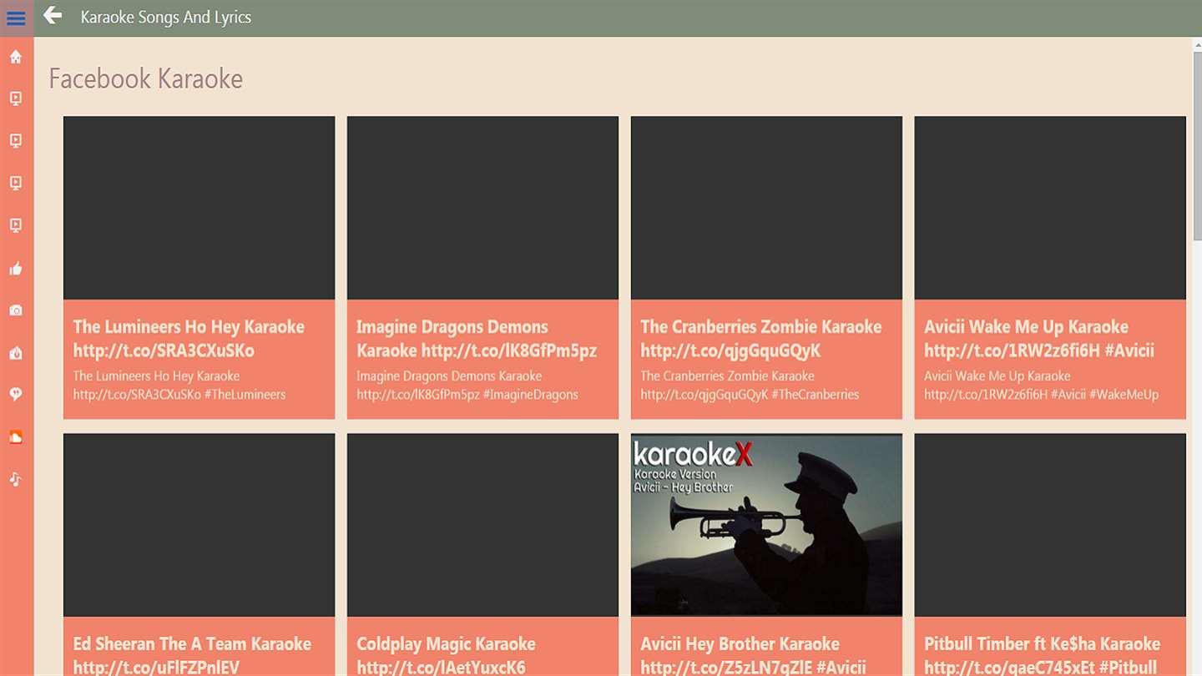1202x676 pixels.
Task: Click the 'Karaoke Songs And Lyrics' app title
Action: coord(166,18)
